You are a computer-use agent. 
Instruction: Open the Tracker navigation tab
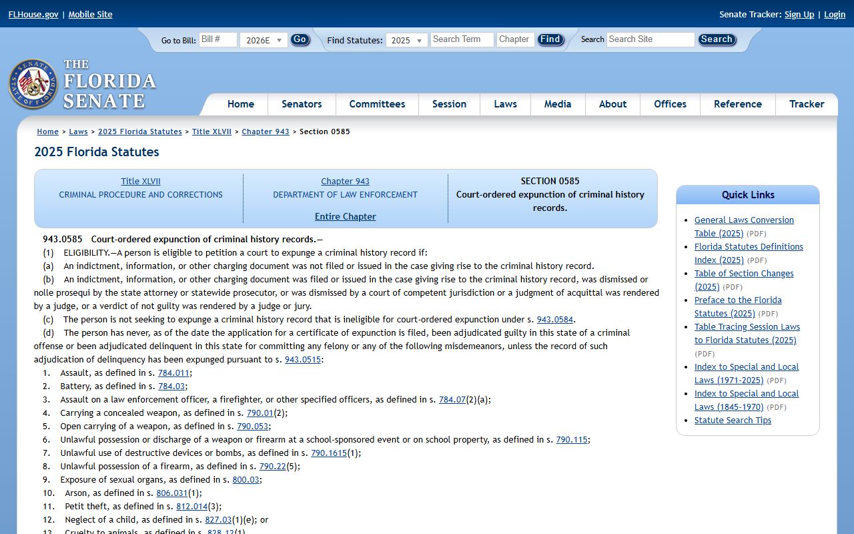pyautogui.click(x=807, y=104)
